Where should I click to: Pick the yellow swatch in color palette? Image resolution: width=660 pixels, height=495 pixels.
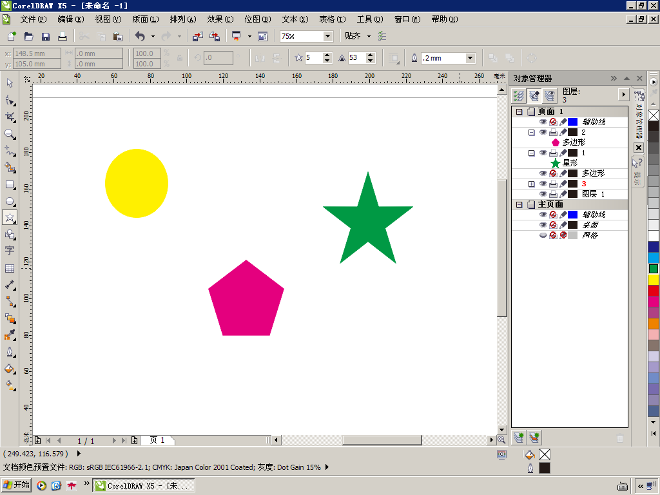[x=654, y=280]
